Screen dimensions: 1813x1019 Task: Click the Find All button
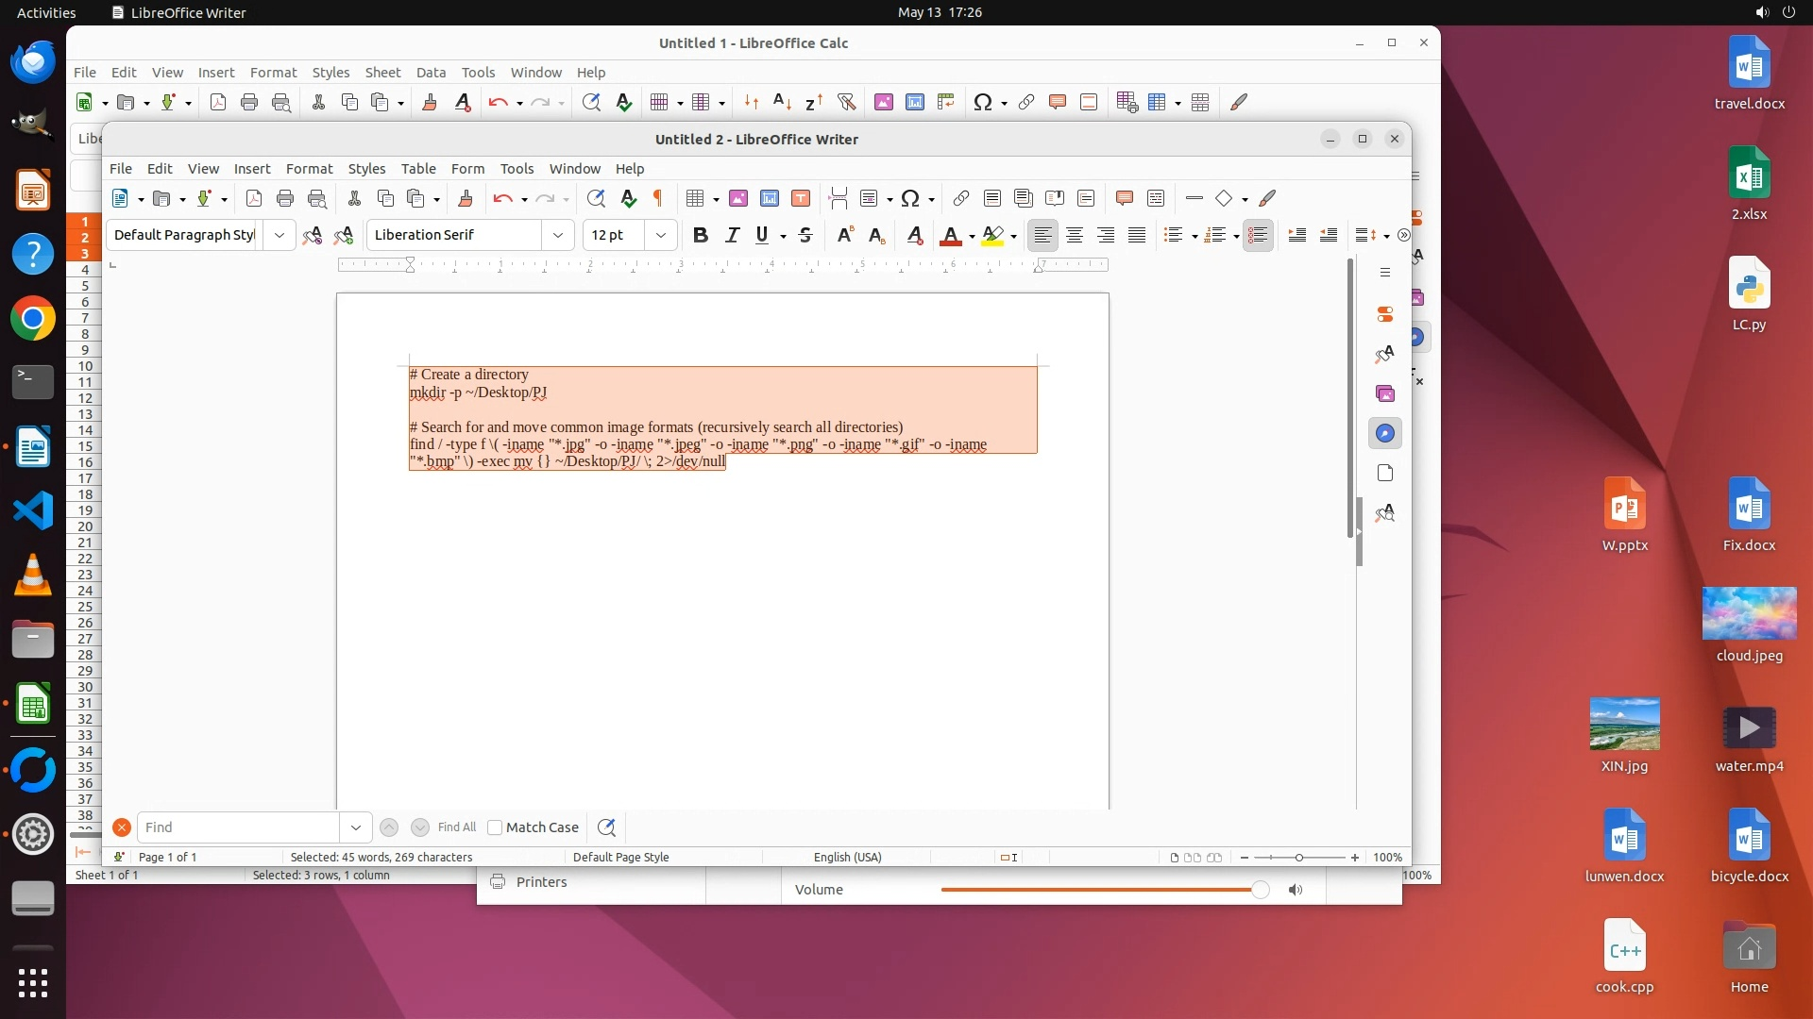[457, 827]
